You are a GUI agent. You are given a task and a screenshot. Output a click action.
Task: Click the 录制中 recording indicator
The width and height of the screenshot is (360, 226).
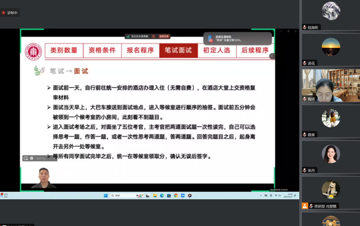click(10, 13)
